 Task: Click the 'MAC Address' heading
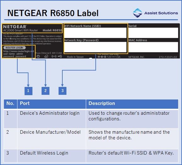click(x=138, y=40)
